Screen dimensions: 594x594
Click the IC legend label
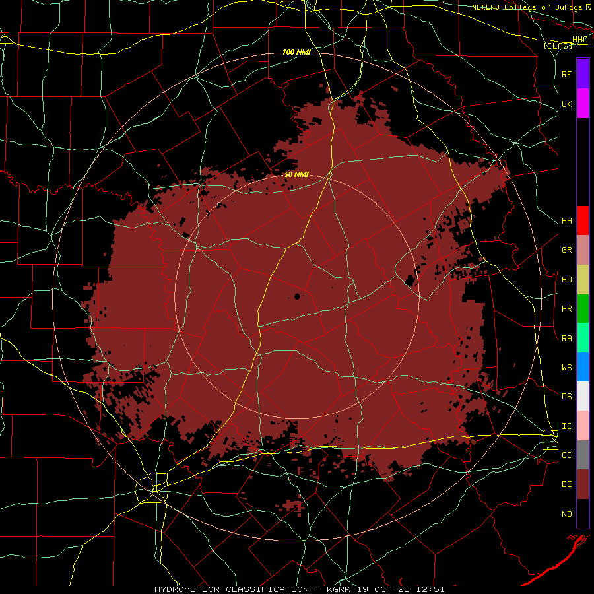(566, 426)
